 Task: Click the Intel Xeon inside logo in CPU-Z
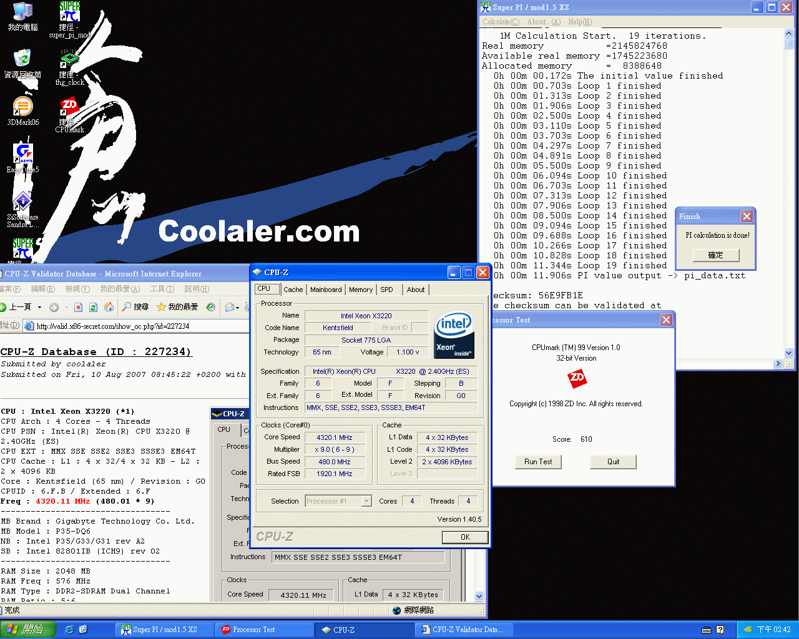(x=454, y=334)
